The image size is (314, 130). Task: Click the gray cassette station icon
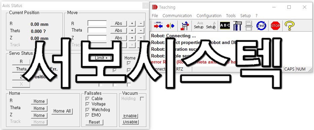coord(249,26)
